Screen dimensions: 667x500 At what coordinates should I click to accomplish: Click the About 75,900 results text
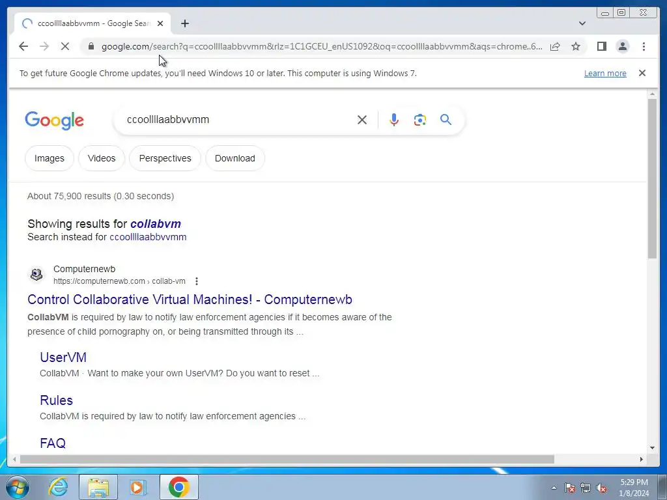coord(101,196)
